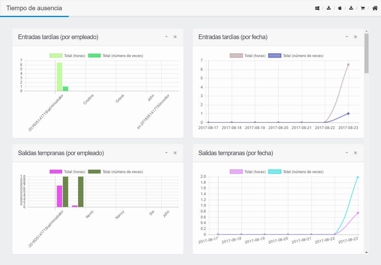
Task: Click the Entradas tardías (por fecha) panel title
Action: tap(233, 37)
